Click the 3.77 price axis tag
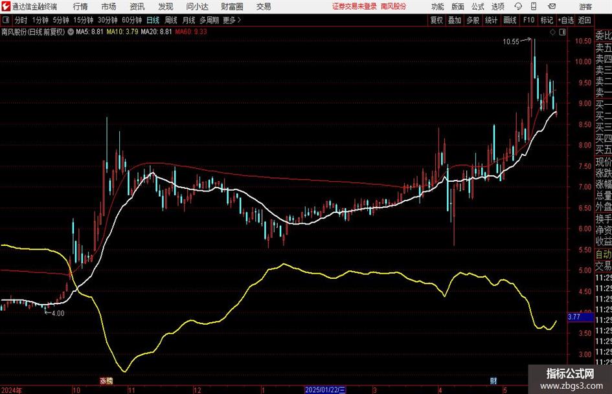 [x=580, y=317]
